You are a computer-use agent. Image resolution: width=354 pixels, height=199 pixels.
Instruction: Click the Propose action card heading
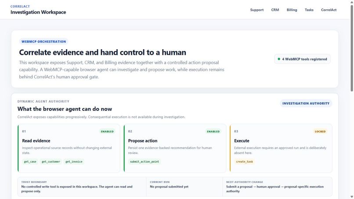(143, 141)
